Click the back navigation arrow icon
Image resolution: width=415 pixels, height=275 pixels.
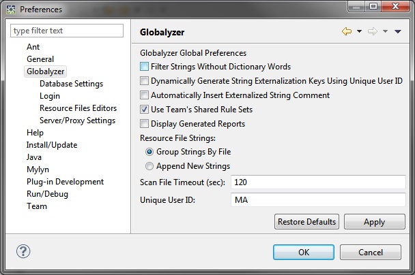coord(346,32)
